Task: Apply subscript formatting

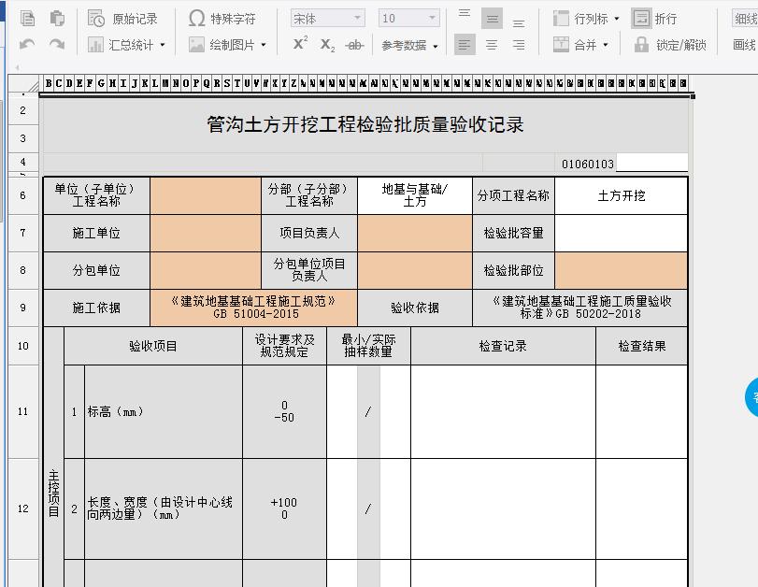Action: tap(327, 44)
